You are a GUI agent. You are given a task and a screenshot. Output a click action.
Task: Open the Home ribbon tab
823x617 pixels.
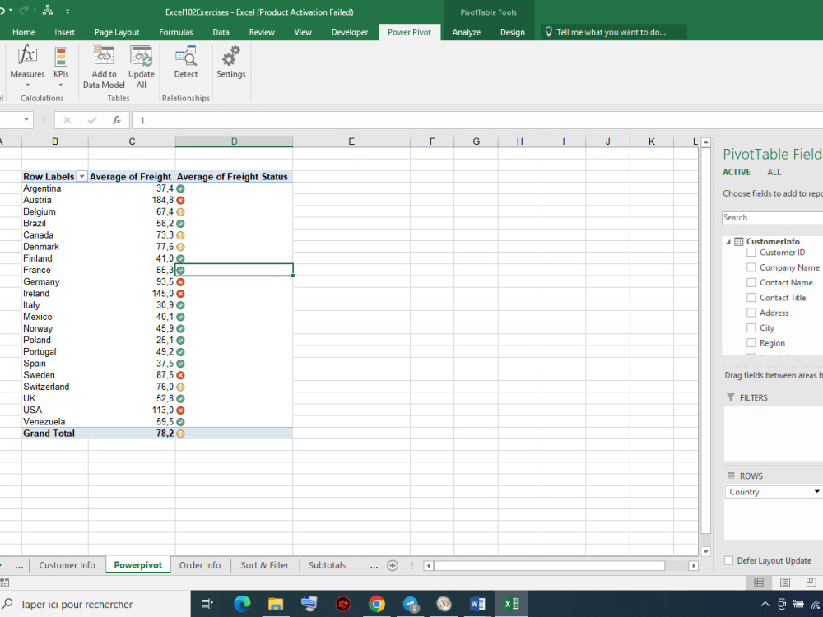pyautogui.click(x=24, y=32)
